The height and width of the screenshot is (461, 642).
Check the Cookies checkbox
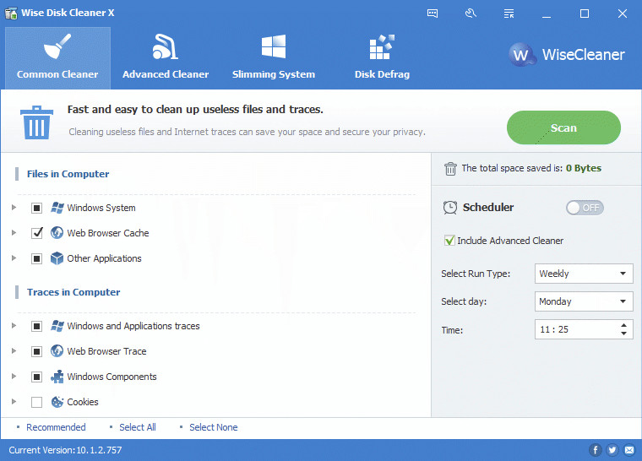point(36,402)
